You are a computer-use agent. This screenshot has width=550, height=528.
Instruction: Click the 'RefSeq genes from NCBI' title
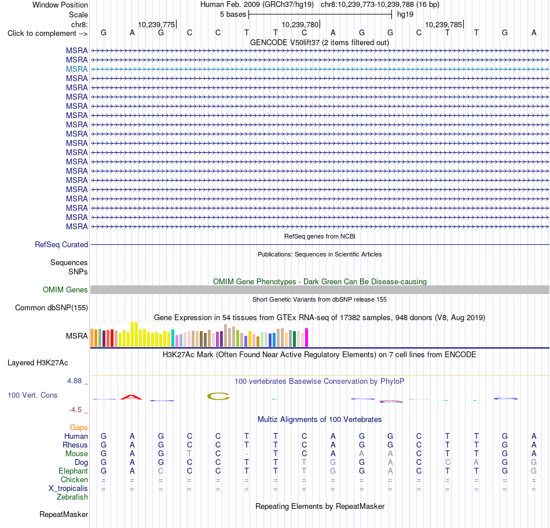point(320,236)
